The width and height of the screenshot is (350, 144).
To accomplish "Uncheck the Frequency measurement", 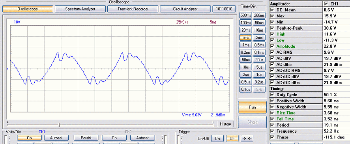I will 272,131.
